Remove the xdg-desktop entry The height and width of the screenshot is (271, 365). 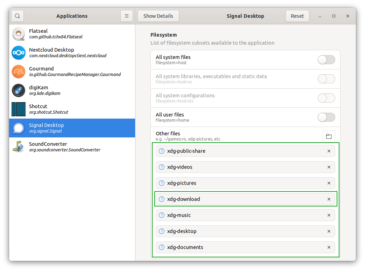[x=329, y=231]
